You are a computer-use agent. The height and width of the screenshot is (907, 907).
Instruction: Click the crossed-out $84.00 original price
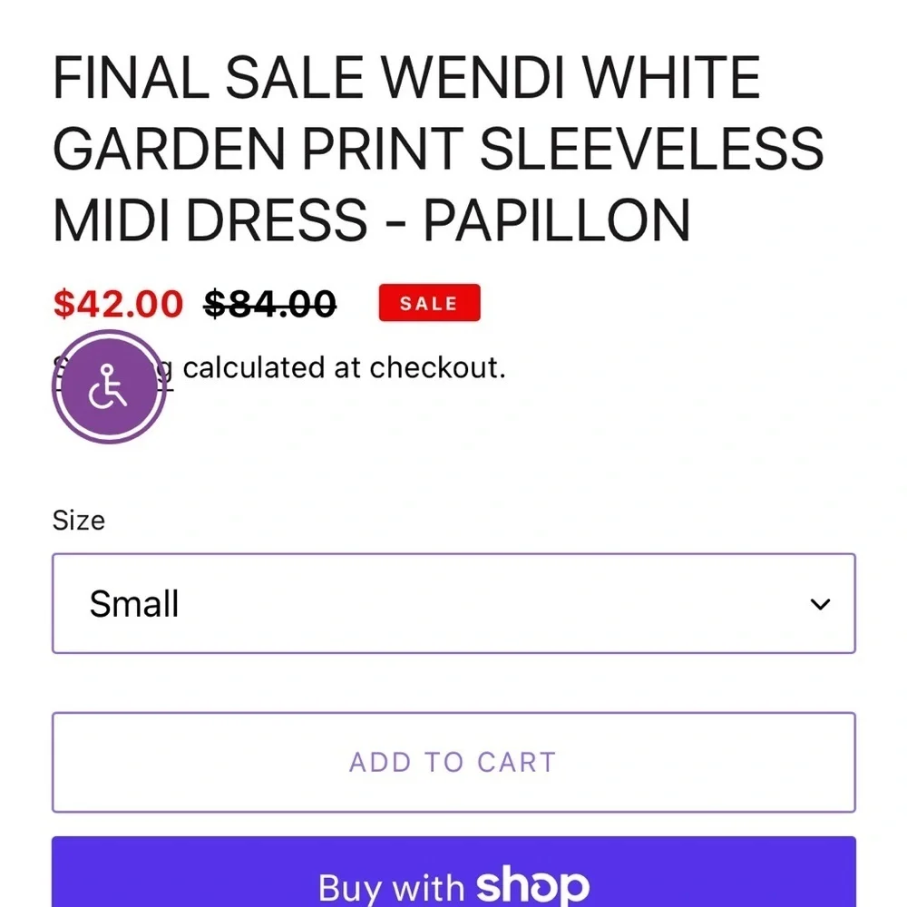click(270, 303)
